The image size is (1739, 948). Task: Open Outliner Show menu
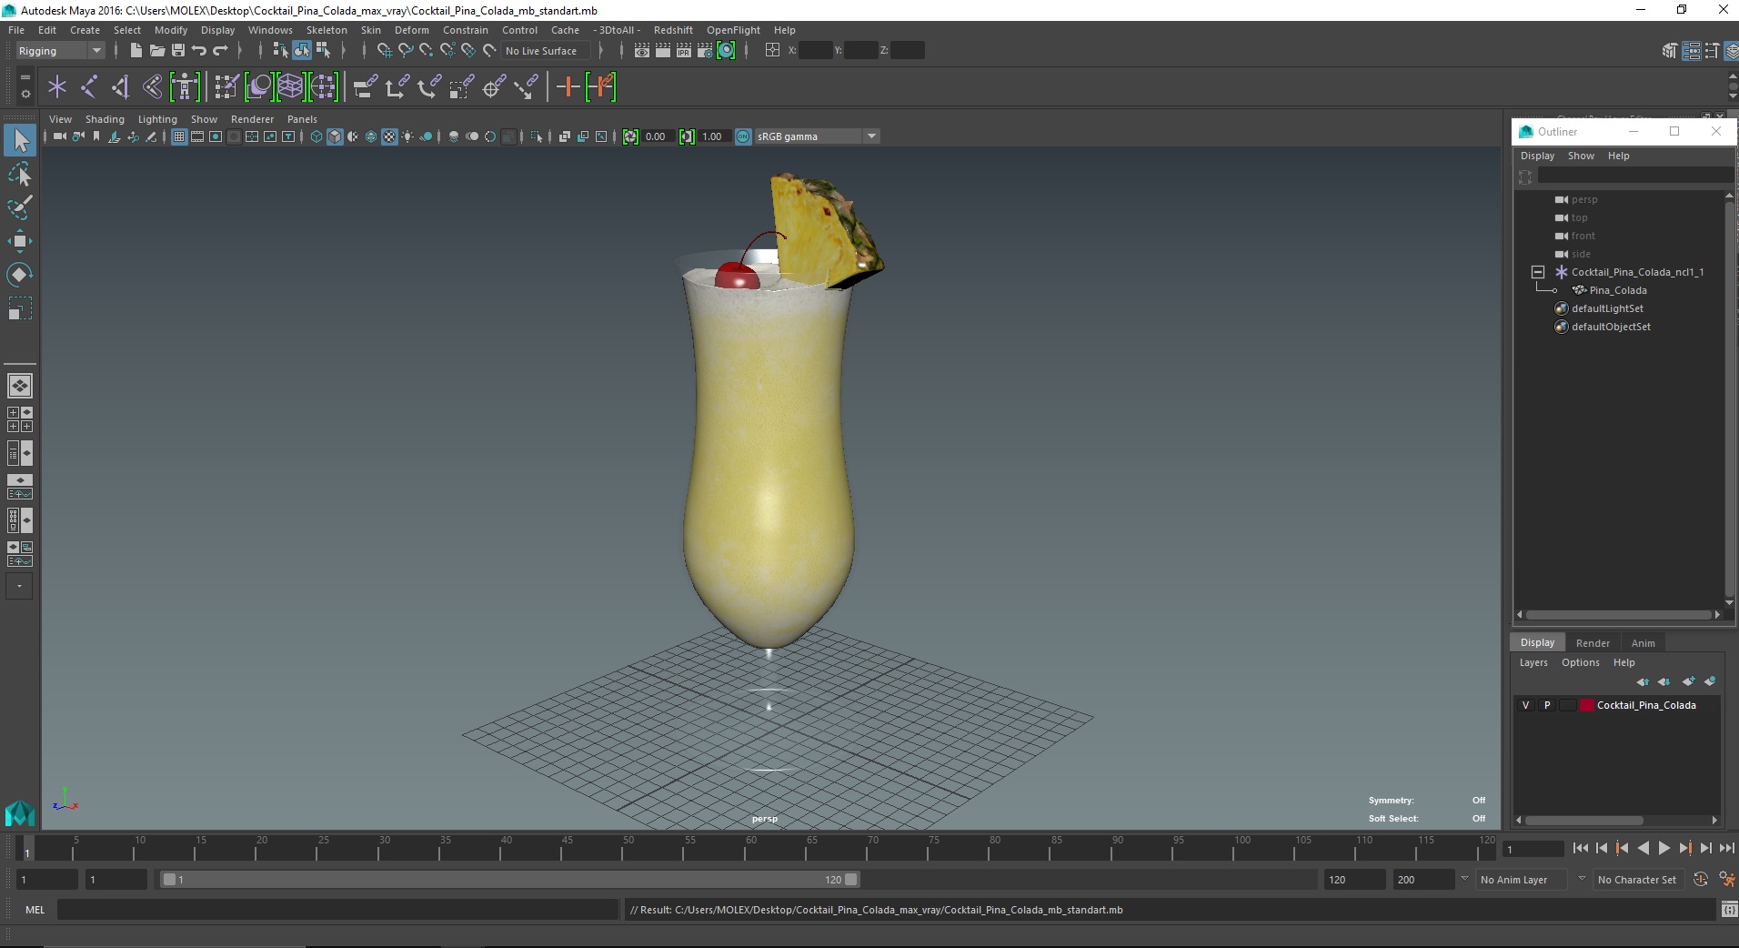point(1581,156)
